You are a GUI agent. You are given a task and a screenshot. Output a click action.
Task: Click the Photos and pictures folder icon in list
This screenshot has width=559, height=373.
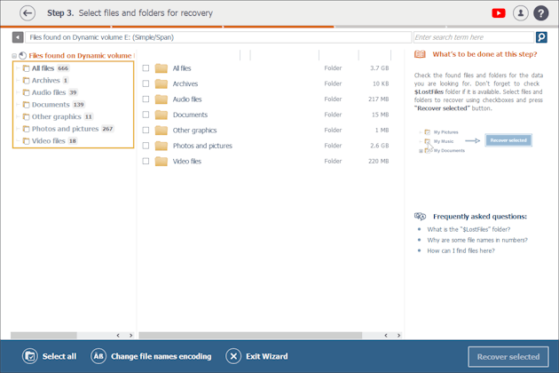(161, 146)
